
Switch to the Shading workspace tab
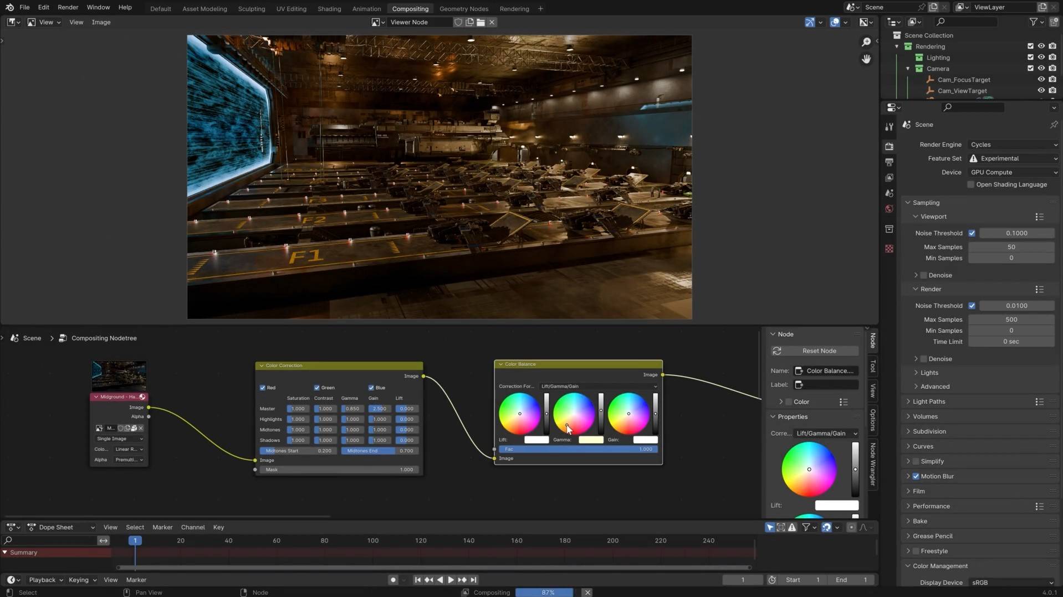[329, 9]
